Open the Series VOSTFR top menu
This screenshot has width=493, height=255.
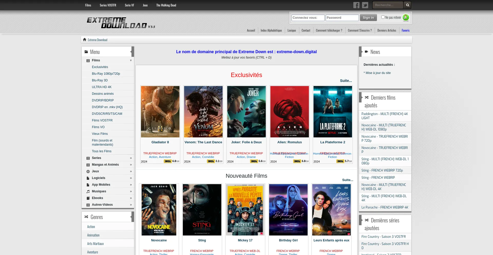[x=108, y=5]
